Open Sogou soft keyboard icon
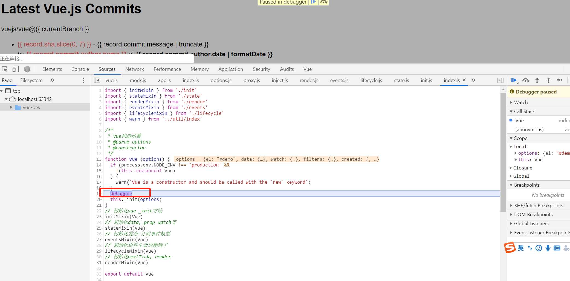The image size is (570, 281). coord(557,248)
